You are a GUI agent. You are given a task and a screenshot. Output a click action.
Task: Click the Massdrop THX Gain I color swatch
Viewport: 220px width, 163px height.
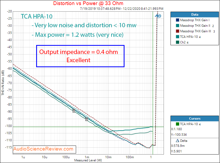coord(178,20)
